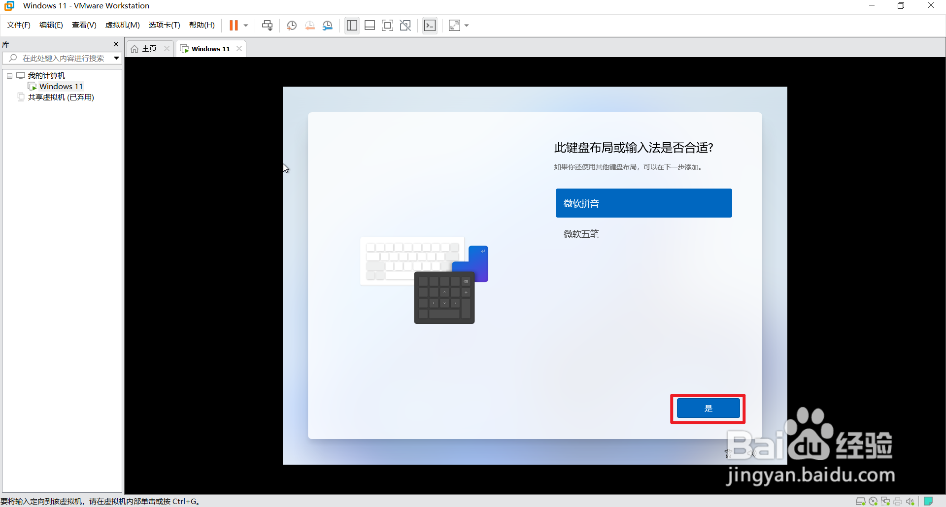Switch to Unity mode
This screenshot has height=507, width=946.
click(405, 25)
